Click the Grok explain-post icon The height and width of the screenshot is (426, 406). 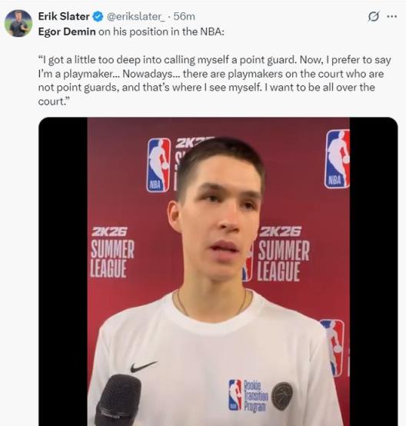[x=374, y=17]
